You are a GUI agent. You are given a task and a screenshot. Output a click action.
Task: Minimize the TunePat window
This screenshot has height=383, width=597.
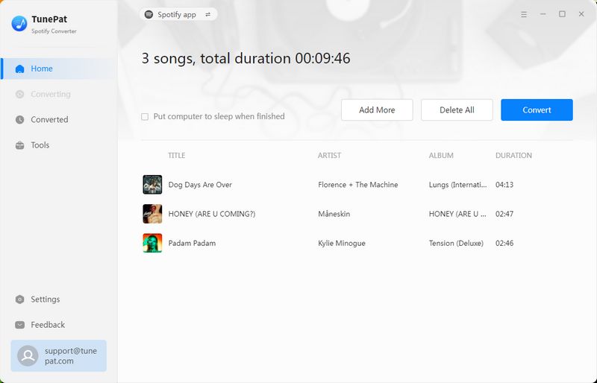click(543, 14)
